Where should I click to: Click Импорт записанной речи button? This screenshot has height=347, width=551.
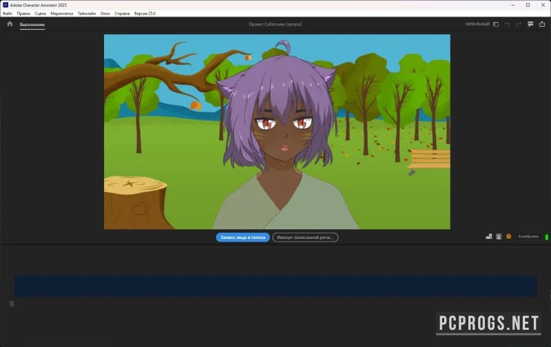[305, 238]
